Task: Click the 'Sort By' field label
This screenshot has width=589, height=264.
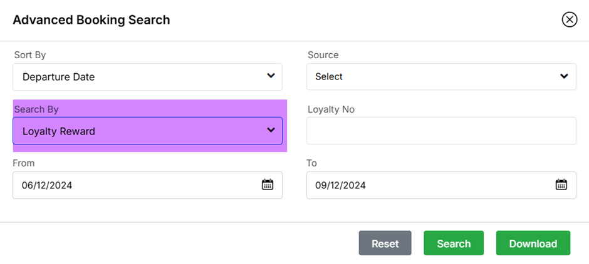Action: [30, 55]
